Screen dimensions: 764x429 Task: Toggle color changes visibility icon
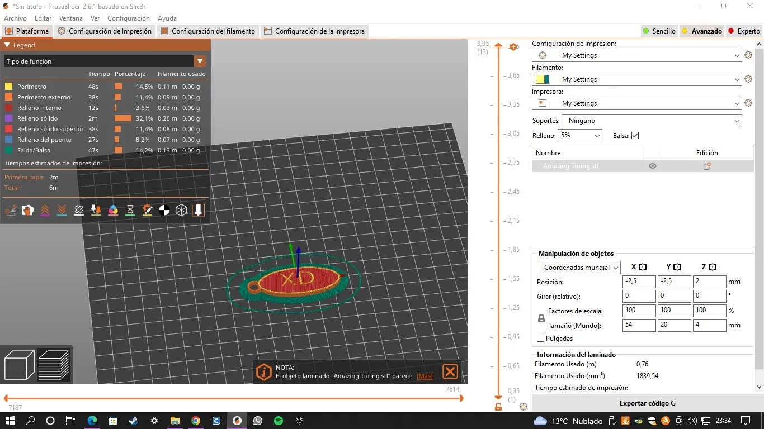[x=113, y=210]
